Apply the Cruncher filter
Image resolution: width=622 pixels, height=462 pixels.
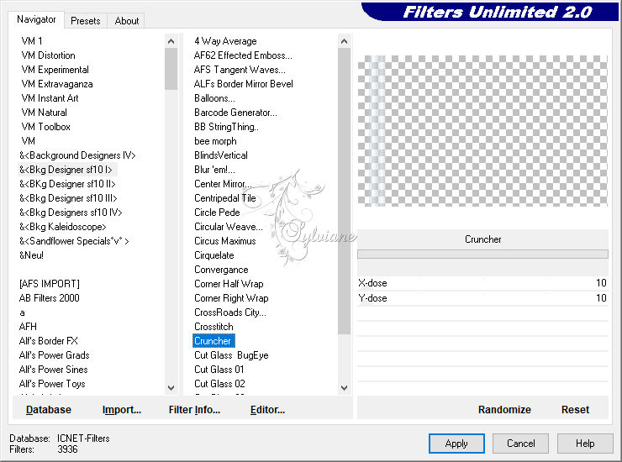tap(456, 444)
